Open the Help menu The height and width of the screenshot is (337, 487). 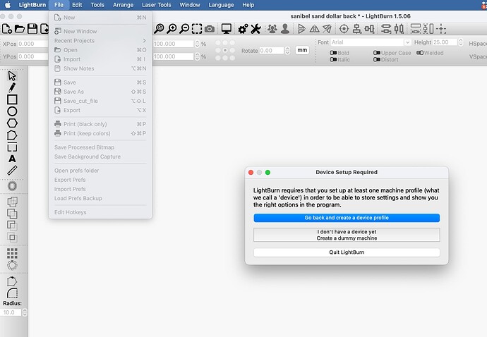[248, 5]
